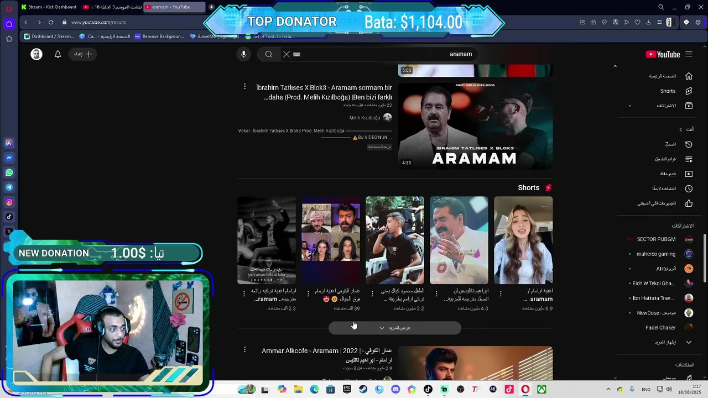Open options for the 2.3 thousand views short
Viewport: 708px width, 398px height.
(x=244, y=294)
